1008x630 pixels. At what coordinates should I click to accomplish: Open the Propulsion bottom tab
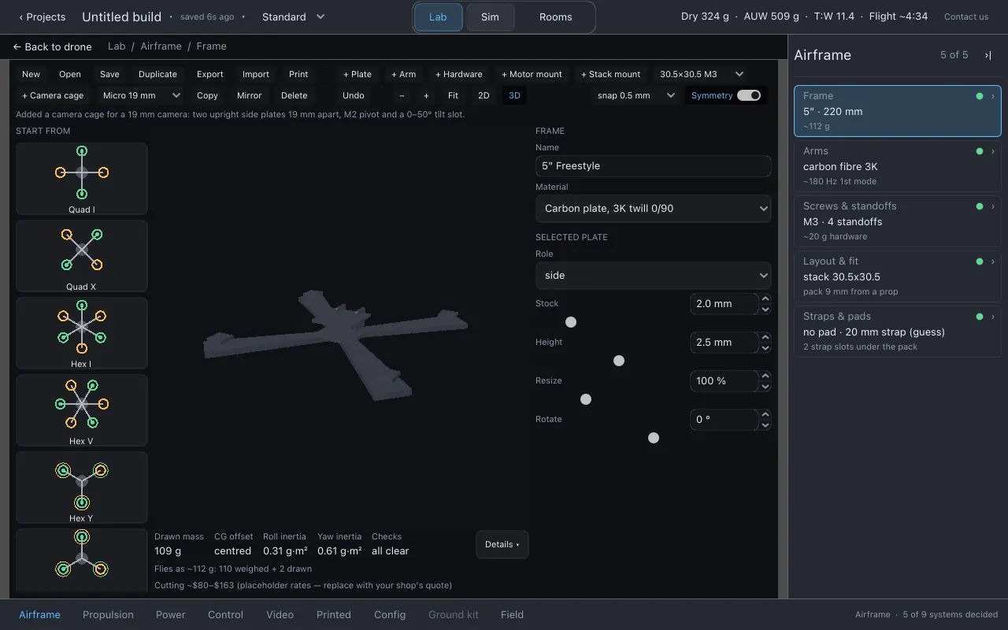108,614
